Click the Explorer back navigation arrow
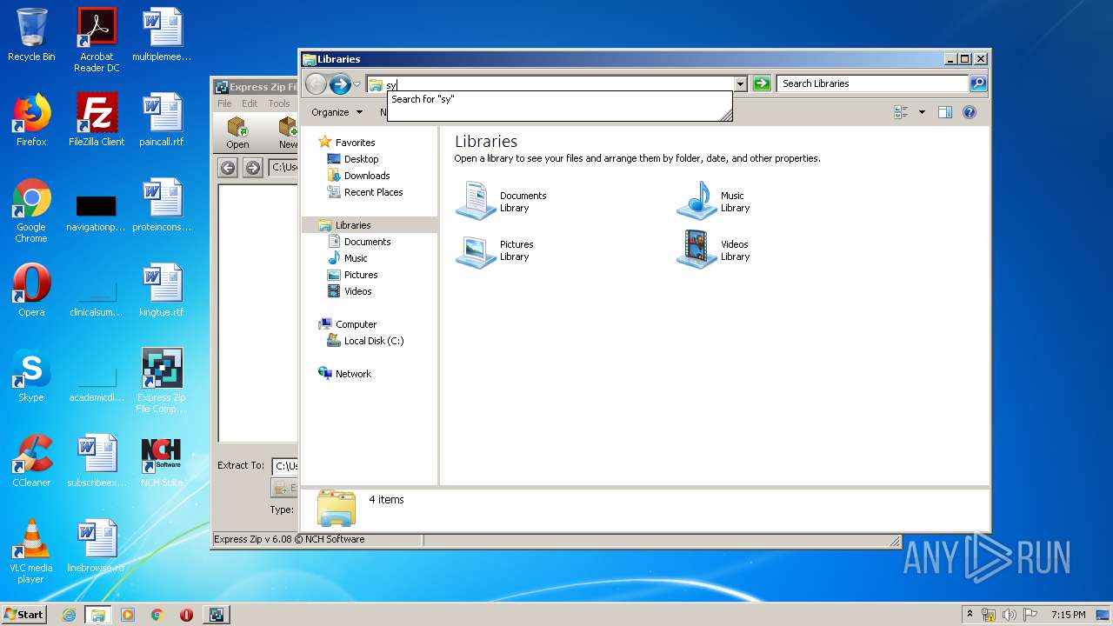The image size is (1113, 626). 316,83
